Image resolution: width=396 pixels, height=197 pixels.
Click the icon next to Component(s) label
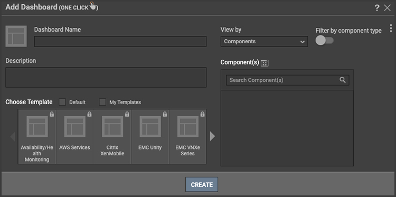coord(265,63)
